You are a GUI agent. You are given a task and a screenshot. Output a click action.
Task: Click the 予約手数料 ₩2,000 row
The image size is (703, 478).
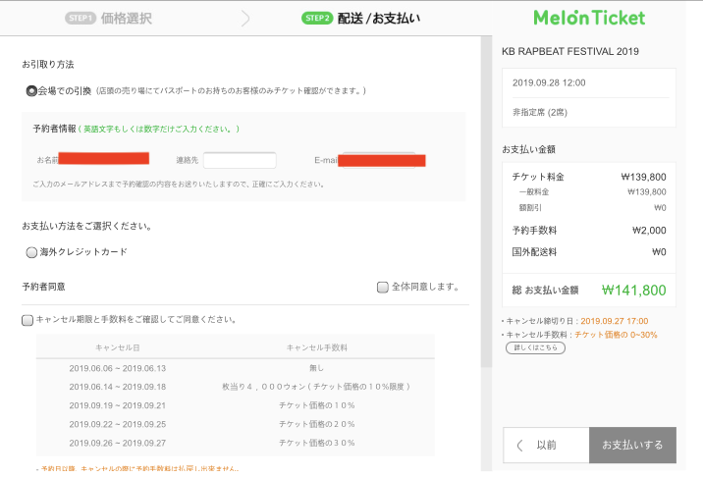click(x=589, y=231)
